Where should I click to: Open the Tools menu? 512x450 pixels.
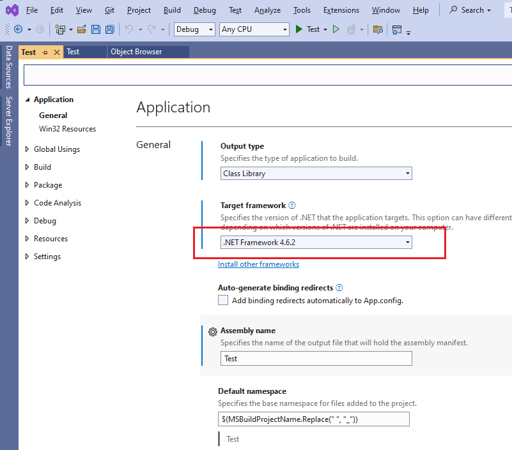[302, 10]
